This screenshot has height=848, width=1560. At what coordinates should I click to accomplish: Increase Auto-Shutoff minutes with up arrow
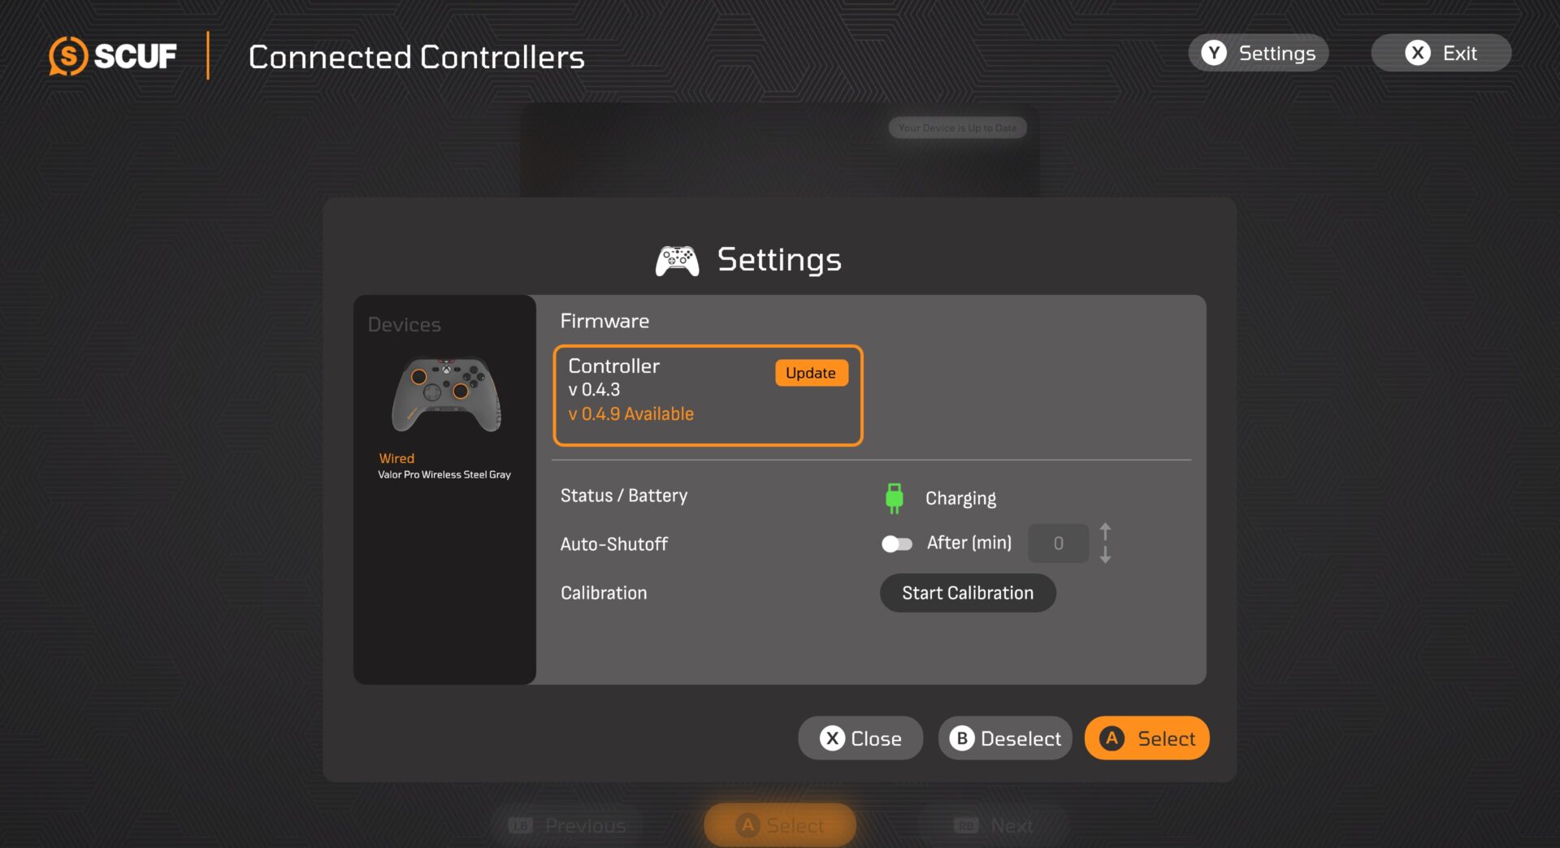pyautogui.click(x=1105, y=532)
